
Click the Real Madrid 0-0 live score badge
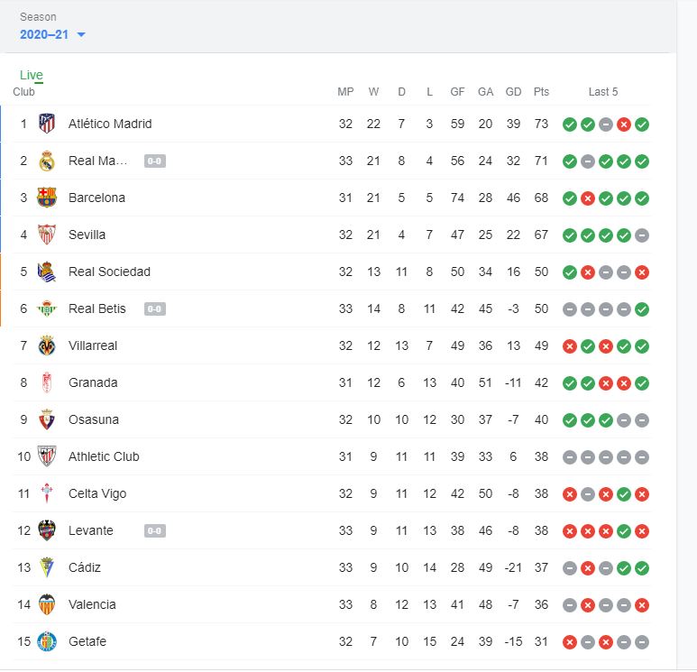(x=155, y=161)
